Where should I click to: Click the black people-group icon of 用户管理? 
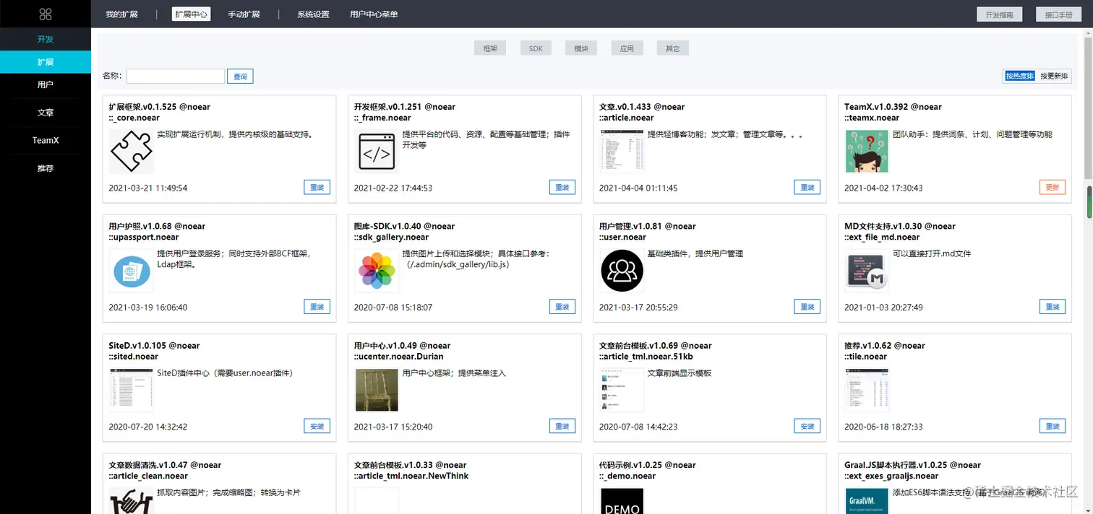621,271
